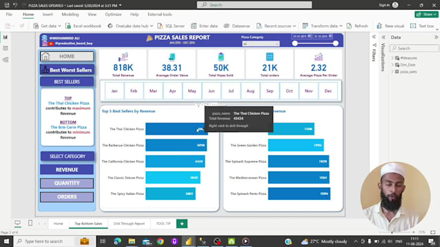
Task: Insert a Text box from ribbon
Action: (x=422, y=26)
